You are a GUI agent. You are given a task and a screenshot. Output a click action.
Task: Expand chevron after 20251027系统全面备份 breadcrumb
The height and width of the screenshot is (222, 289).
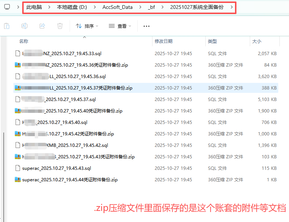pos(232,7)
